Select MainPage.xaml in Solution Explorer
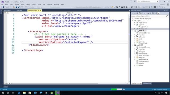 143,29
